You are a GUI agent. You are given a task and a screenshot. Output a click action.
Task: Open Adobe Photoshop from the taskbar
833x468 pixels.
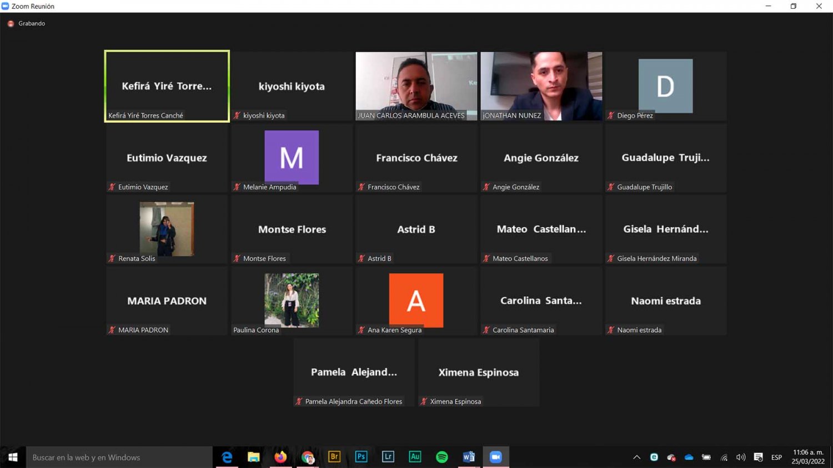361,457
